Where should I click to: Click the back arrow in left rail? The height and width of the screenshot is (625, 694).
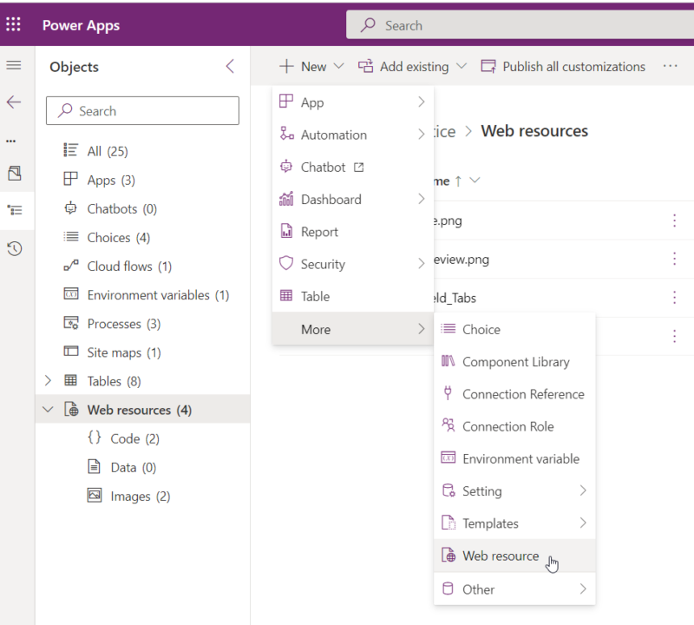(14, 102)
